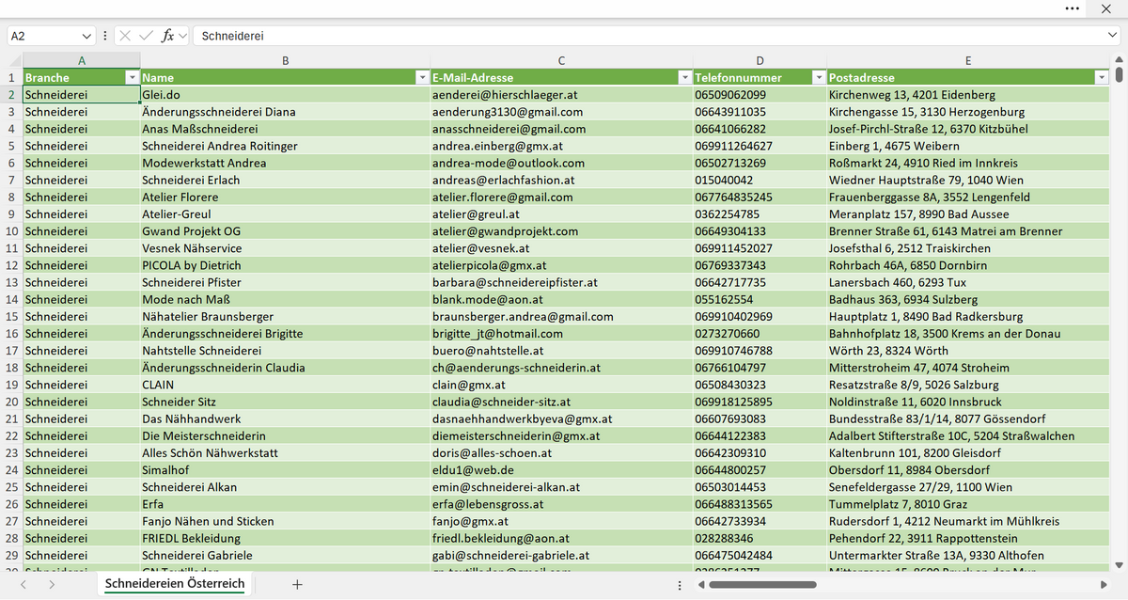Screen dimensions: 1128x600
Task: Click the horizontal scrollbar's left arrow
Action: [702, 584]
